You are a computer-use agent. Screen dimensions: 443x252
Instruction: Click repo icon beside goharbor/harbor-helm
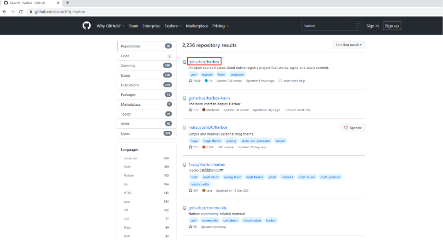click(184, 98)
